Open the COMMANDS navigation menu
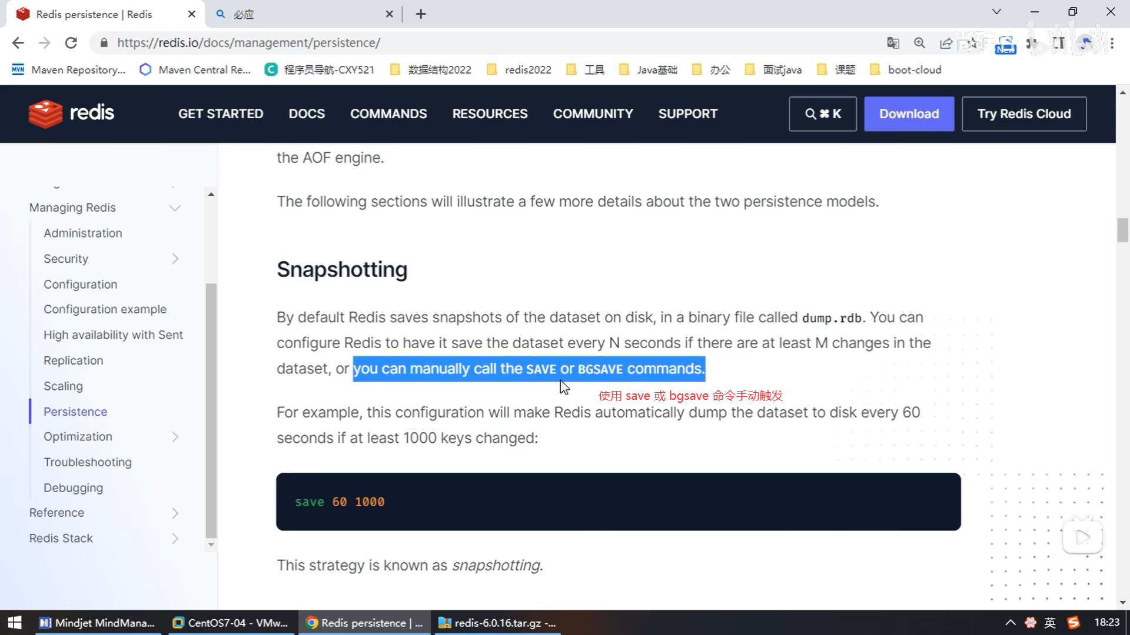The image size is (1130, 635). pos(388,113)
